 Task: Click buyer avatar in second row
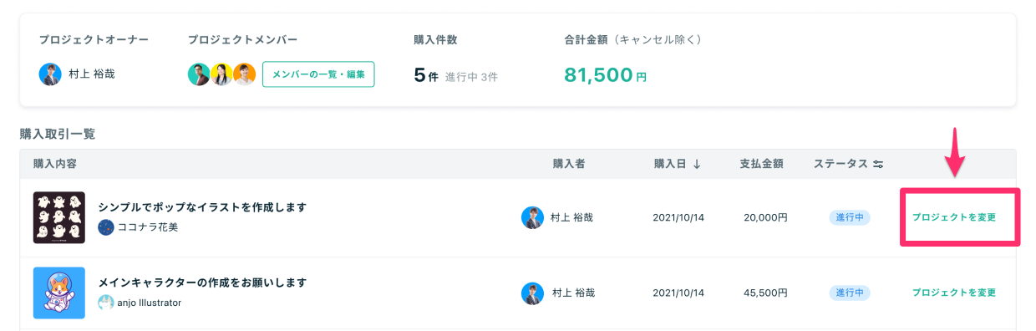pos(532,293)
